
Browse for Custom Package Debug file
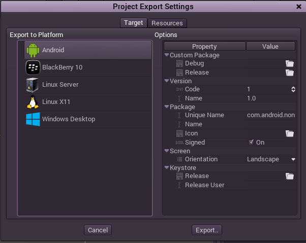coord(290,63)
